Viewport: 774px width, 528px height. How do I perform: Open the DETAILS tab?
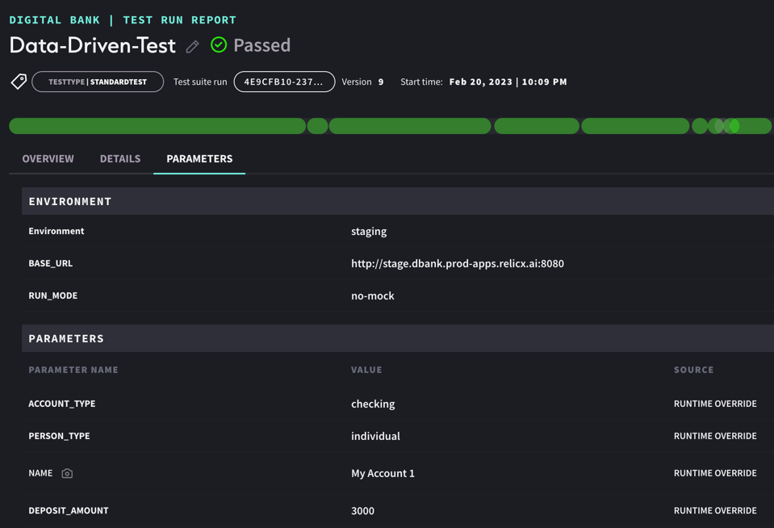point(119,158)
